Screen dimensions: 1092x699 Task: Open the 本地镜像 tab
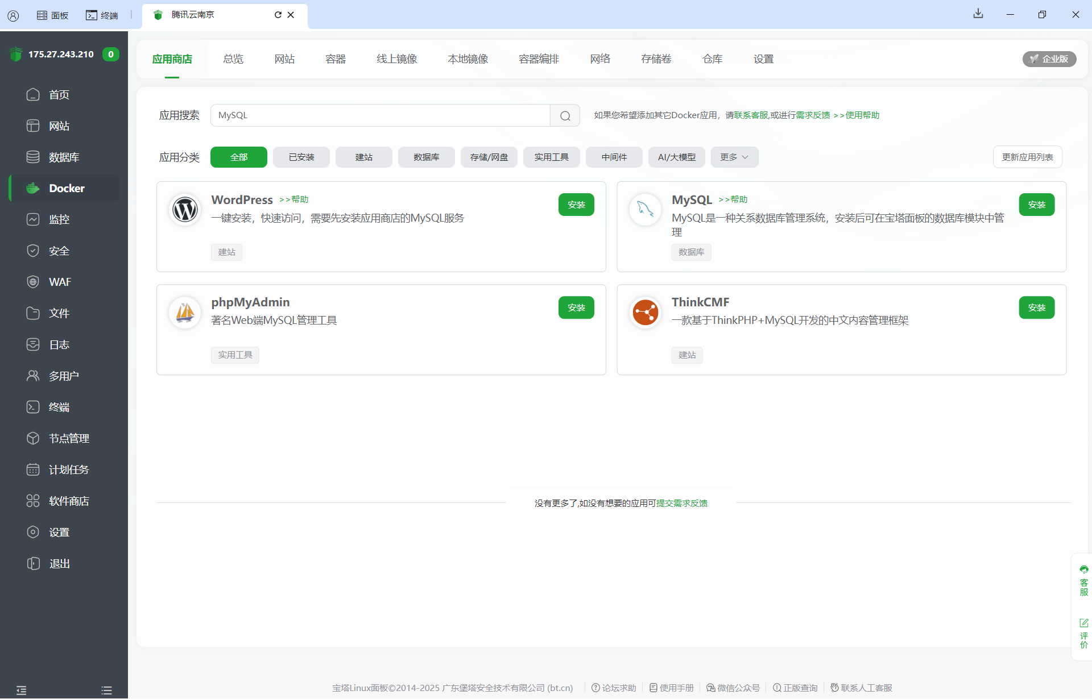pyautogui.click(x=468, y=59)
